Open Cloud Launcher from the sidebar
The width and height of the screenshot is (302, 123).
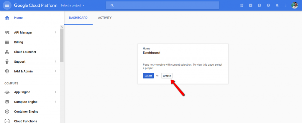tap(25, 52)
